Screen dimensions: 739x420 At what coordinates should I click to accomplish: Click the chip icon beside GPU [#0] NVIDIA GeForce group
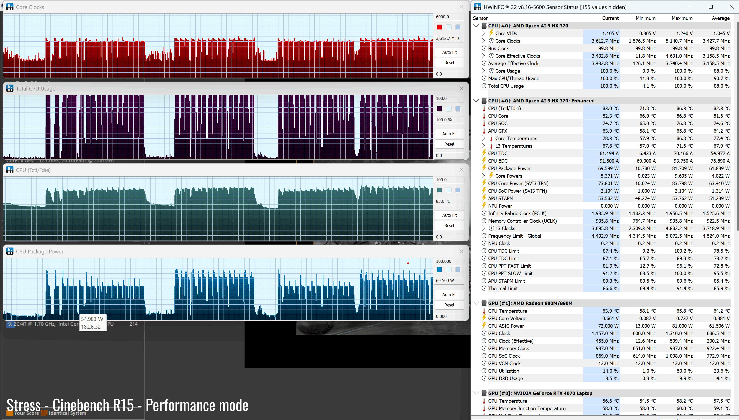point(484,393)
